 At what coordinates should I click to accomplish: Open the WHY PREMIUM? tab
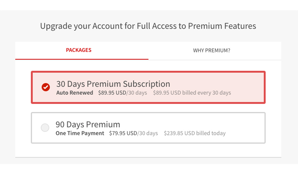click(x=212, y=50)
